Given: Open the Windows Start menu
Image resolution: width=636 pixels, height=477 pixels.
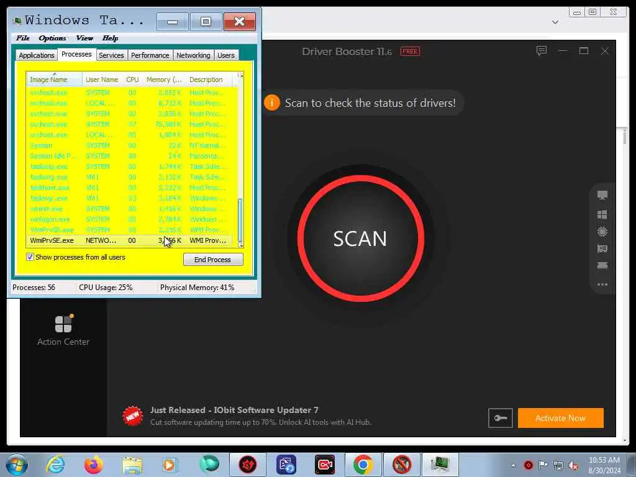Looking at the screenshot, I should [x=17, y=465].
